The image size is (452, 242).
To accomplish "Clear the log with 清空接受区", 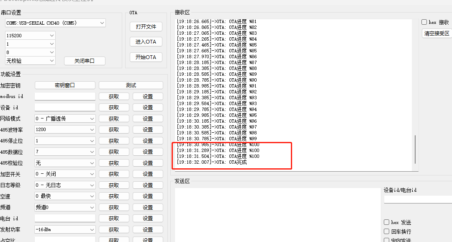I will coord(437,33).
